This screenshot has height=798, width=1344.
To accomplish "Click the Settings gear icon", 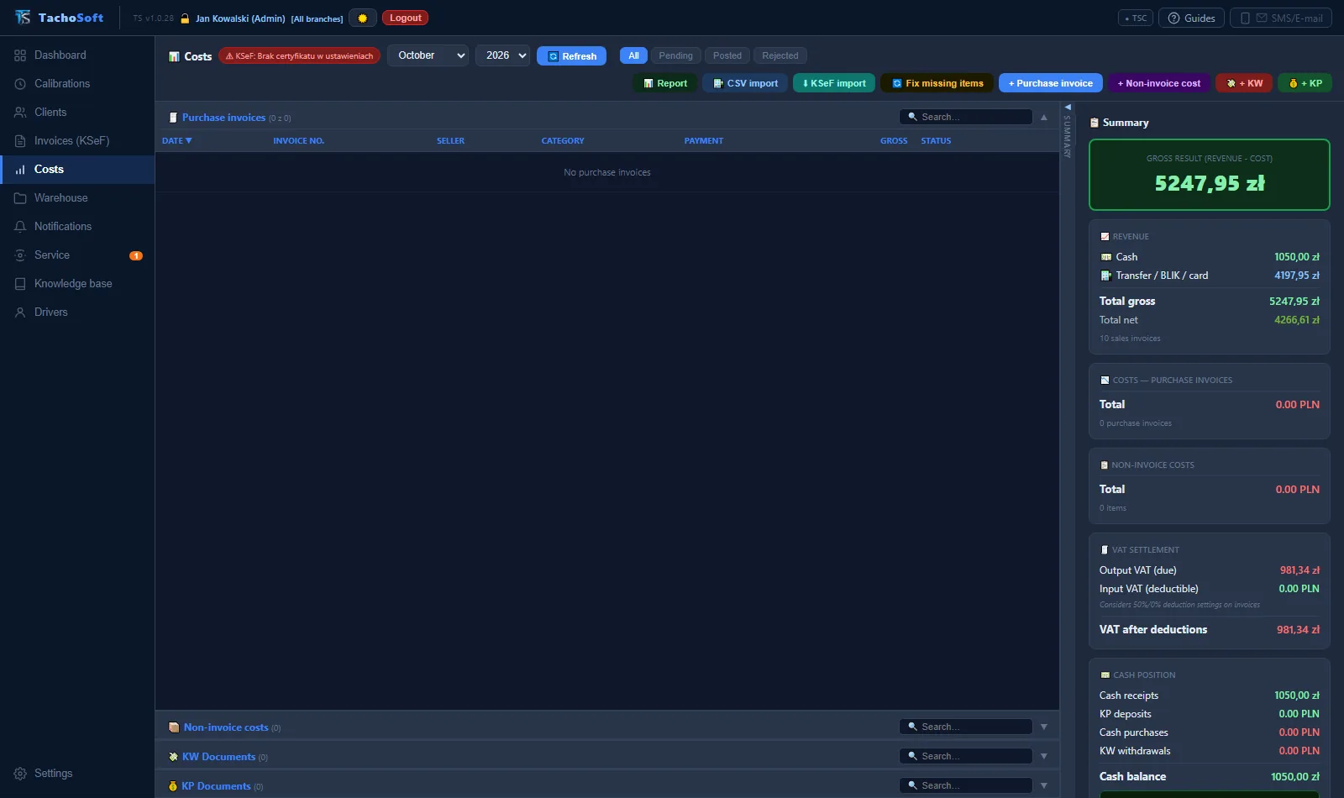I will (x=20, y=774).
